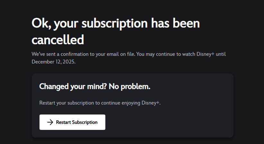This screenshot has height=144, width=264.
Task: Click the word "subscription" in the main heading
Action: coord(117,24)
